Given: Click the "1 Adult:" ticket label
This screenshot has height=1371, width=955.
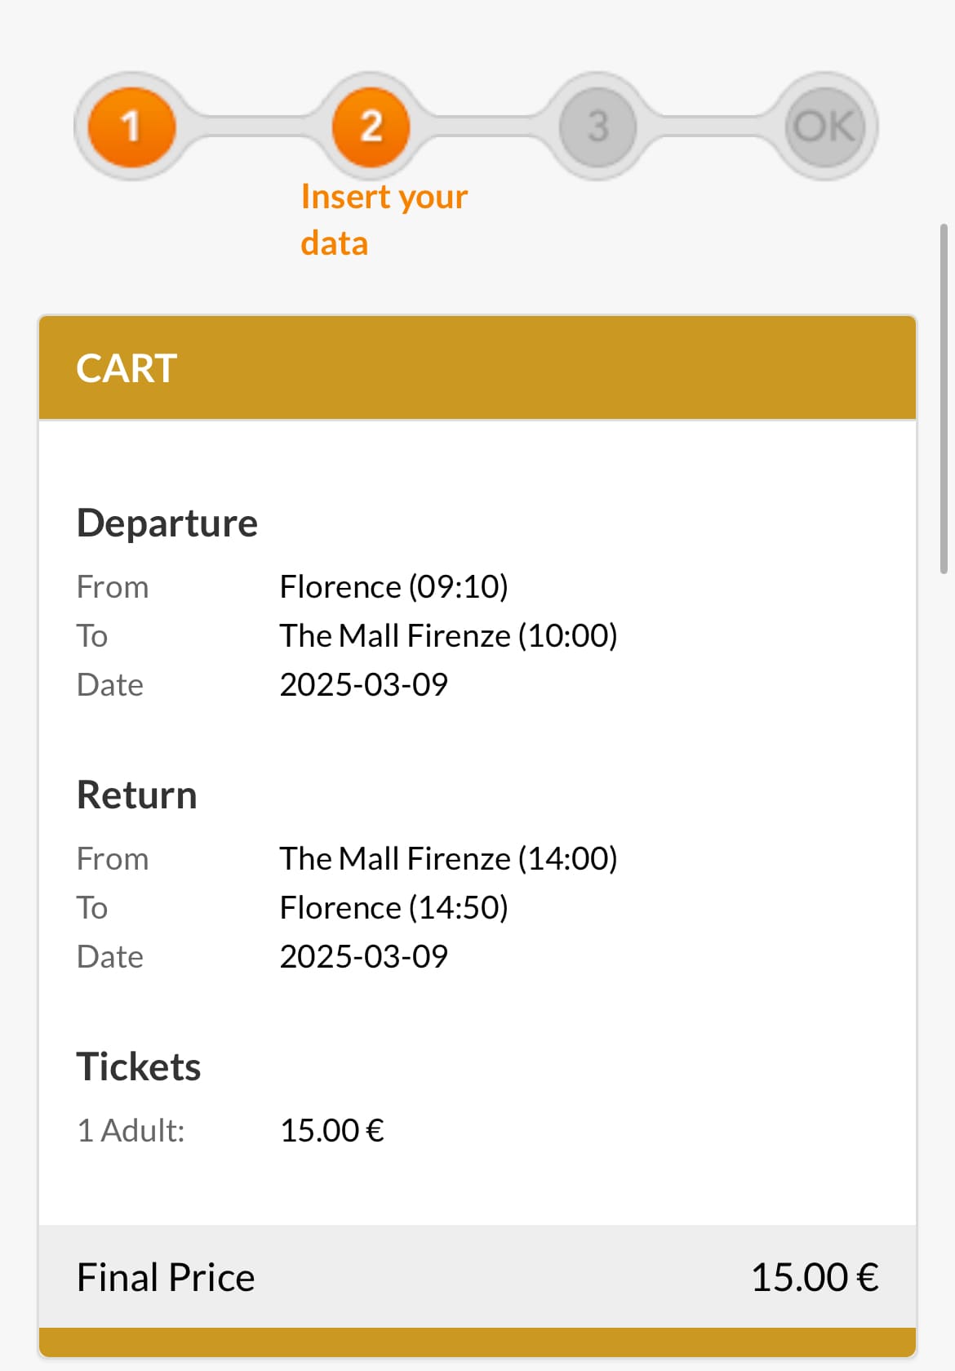Looking at the screenshot, I should point(131,1130).
